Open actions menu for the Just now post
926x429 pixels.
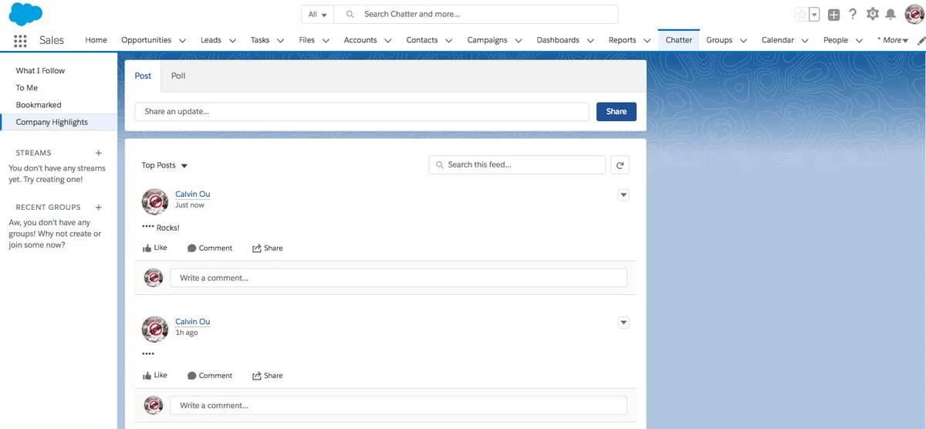point(624,195)
